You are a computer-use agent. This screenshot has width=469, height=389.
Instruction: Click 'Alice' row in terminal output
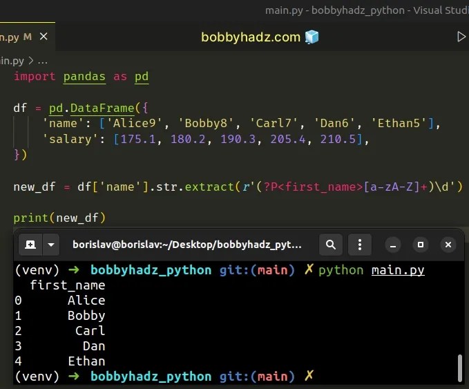[86, 301]
